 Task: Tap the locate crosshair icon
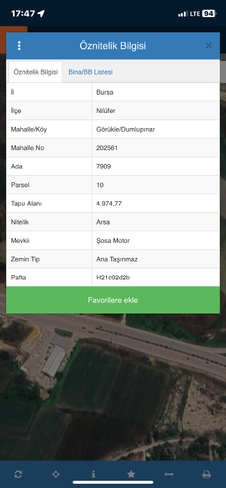click(56, 475)
